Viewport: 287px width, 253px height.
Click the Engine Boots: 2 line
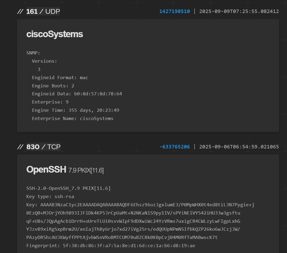click(x=53, y=86)
